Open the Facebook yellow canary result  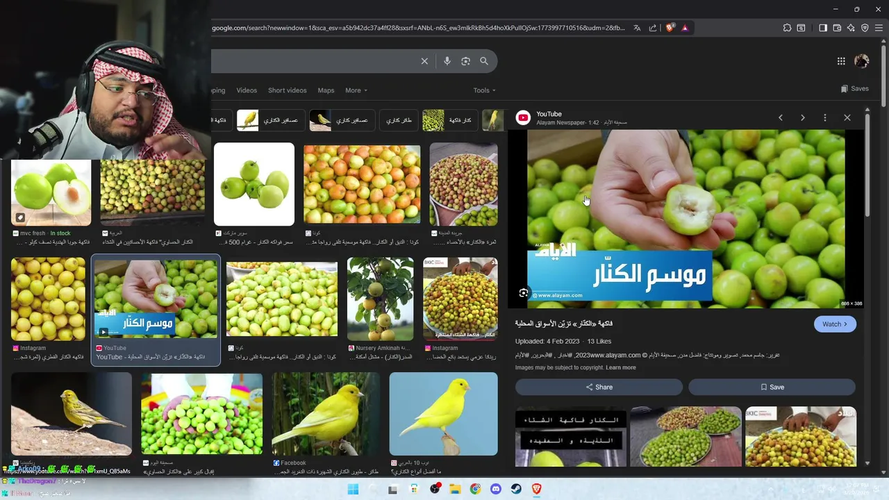coord(326,414)
